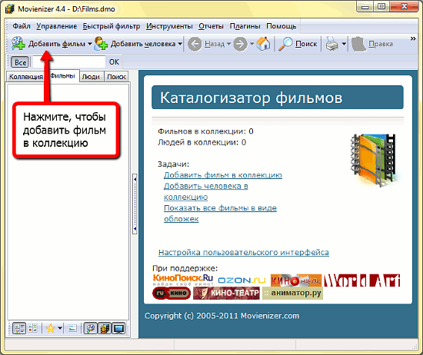Click the КиноПоиск.Ru sponsor logo
The width and height of the screenshot is (423, 355).
click(x=183, y=280)
